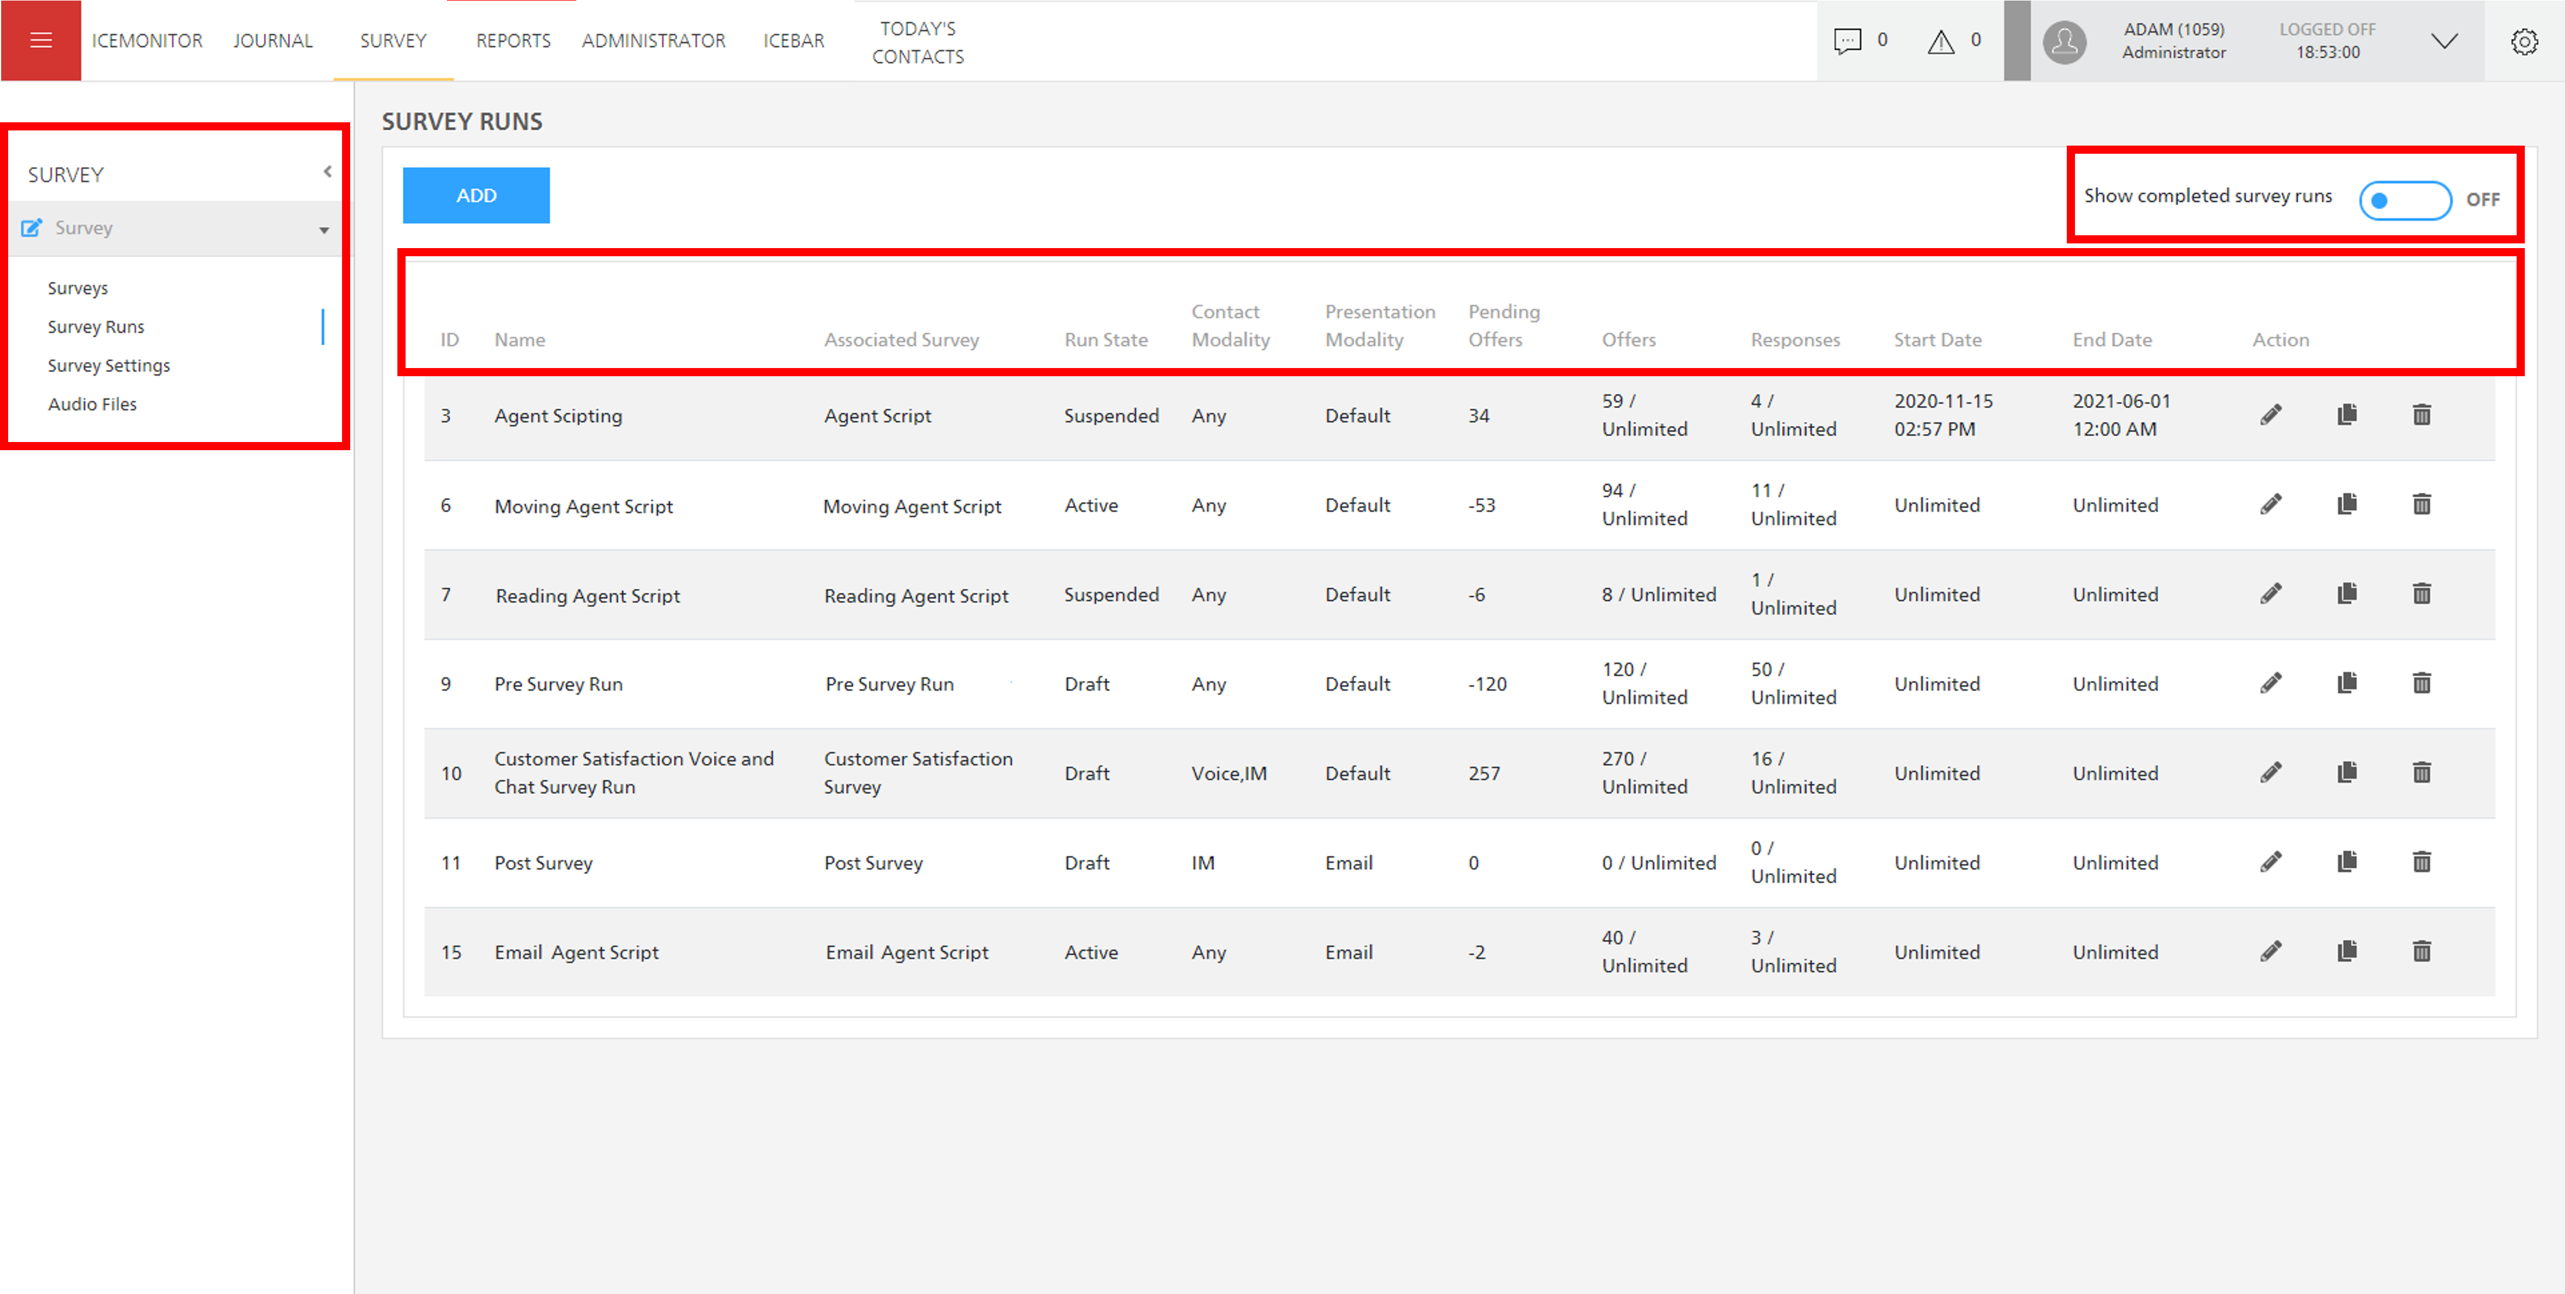The width and height of the screenshot is (2565, 1294).
Task: Delete the Agent Scipting survey run
Action: tap(2422, 414)
